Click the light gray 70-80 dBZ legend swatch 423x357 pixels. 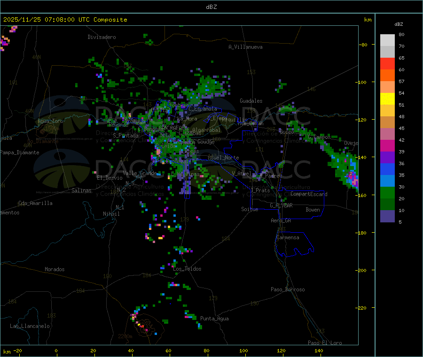click(387, 40)
